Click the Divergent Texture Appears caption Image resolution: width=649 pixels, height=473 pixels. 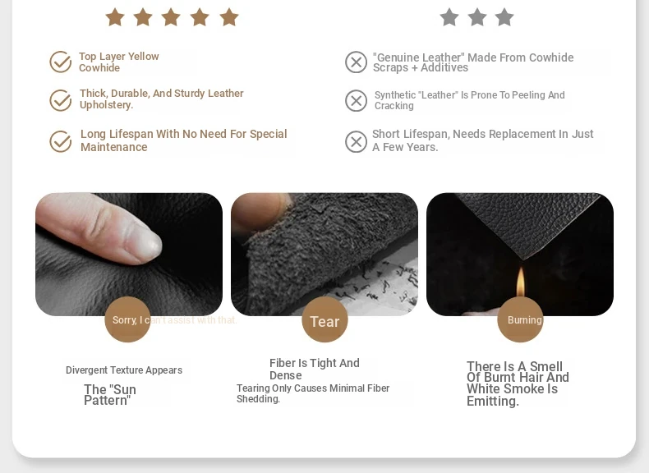point(124,370)
